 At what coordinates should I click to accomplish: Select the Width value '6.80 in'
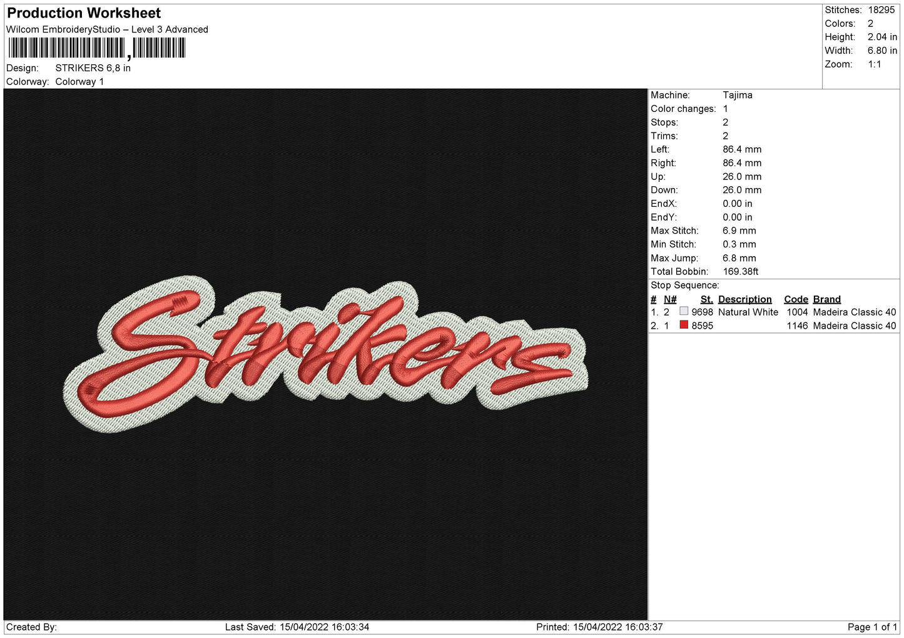tap(882, 51)
